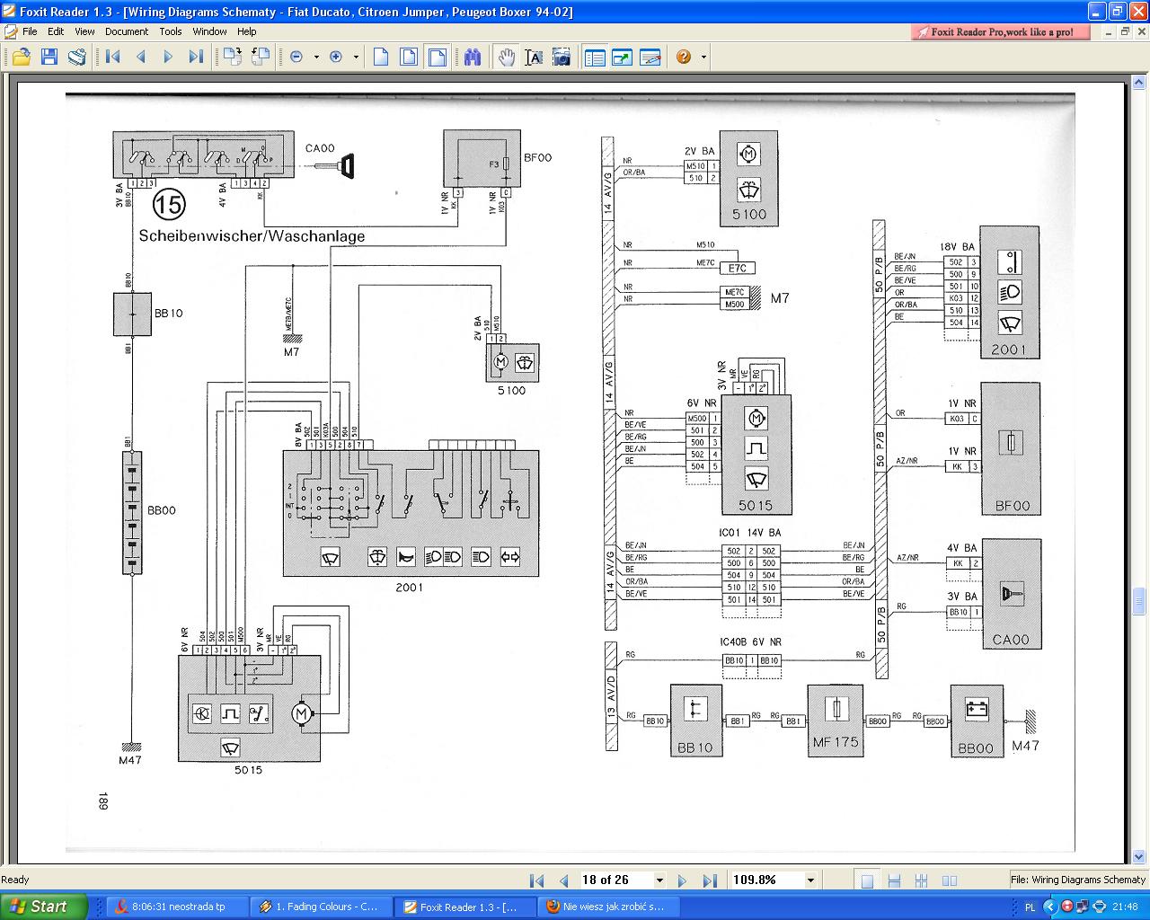Image resolution: width=1150 pixels, height=920 pixels.
Task: Enable Continuous page layout in status bar
Action: click(894, 880)
